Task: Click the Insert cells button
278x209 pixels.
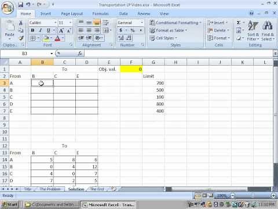Action: coord(217,23)
